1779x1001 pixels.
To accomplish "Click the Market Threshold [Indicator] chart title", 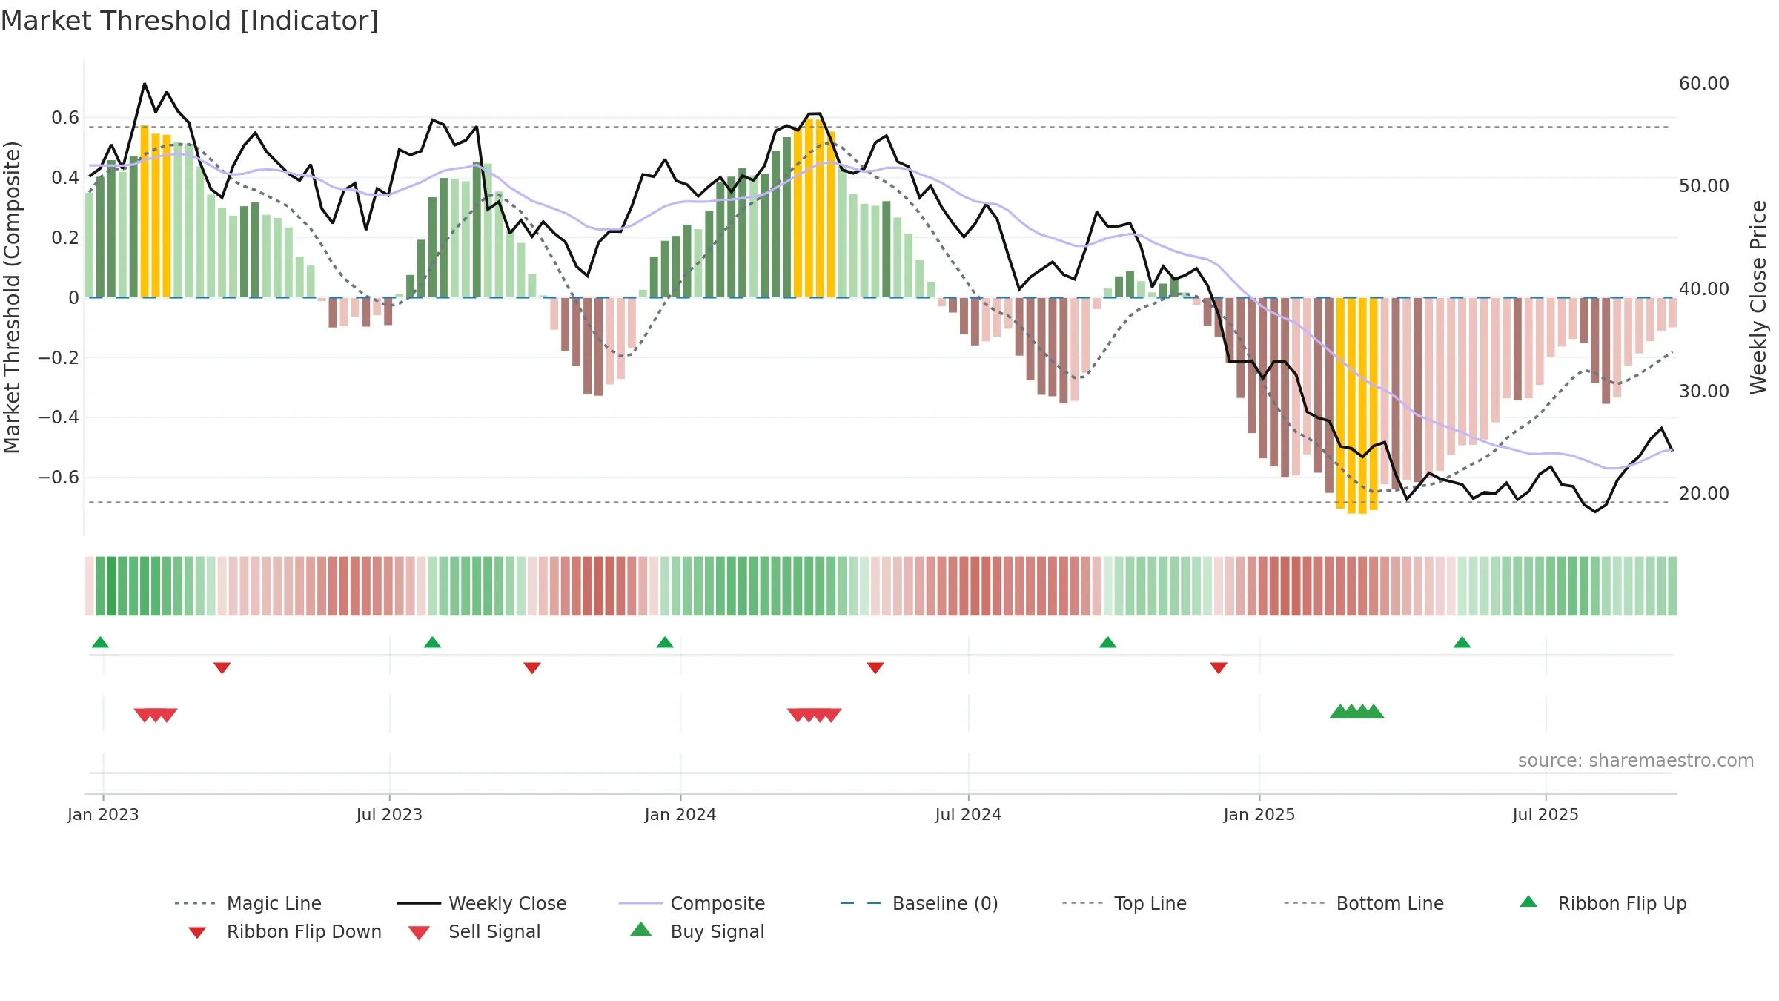I will pos(190,21).
